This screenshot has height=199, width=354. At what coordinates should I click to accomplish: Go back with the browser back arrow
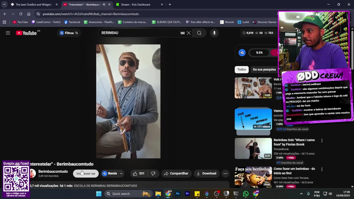(x=5, y=14)
